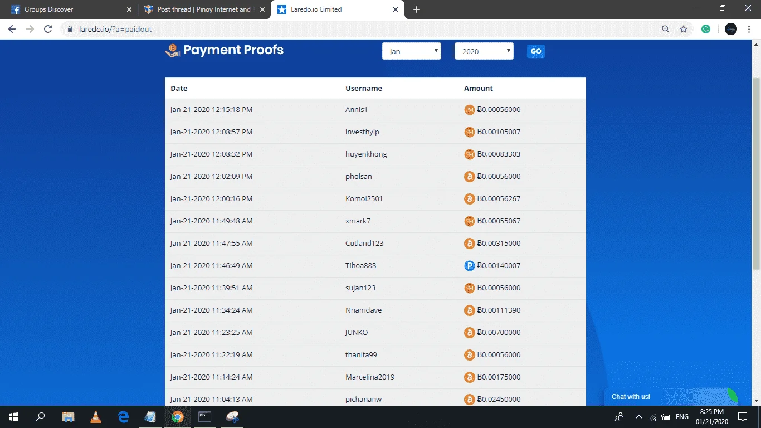Click the coin icon in Annis1 row

tap(470, 110)
